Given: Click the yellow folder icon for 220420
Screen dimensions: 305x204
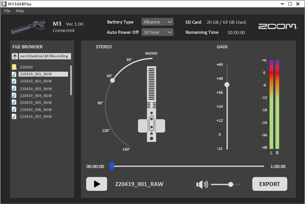Looking at the screenshot, I should (14, 67).
